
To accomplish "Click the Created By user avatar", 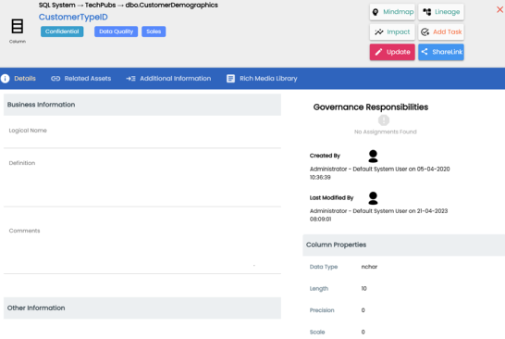I will point(373,157).
